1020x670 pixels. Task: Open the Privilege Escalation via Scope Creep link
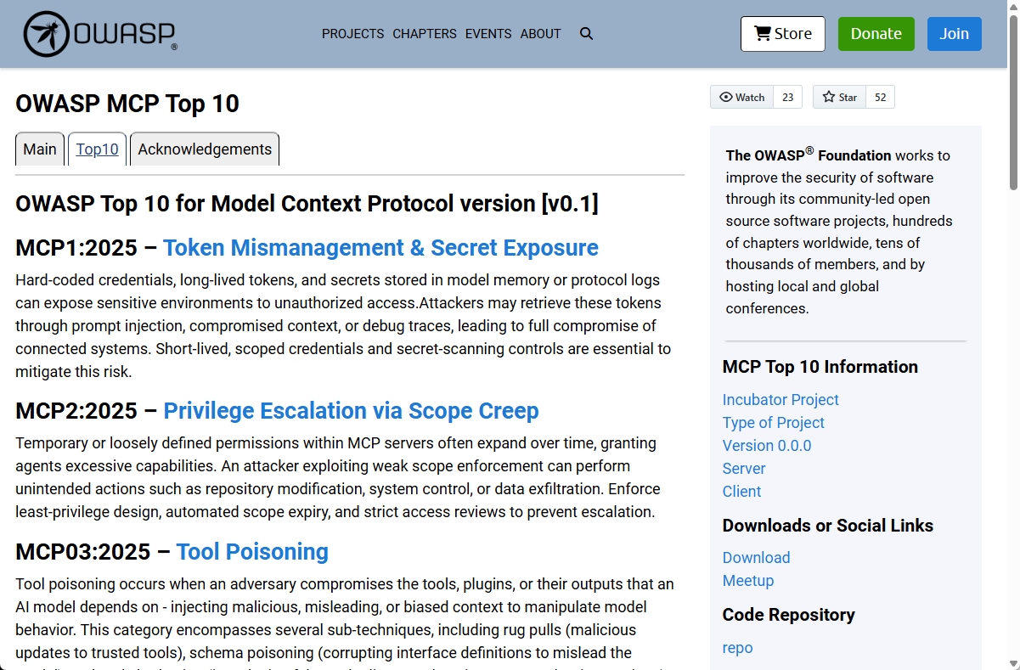(351, 411)
